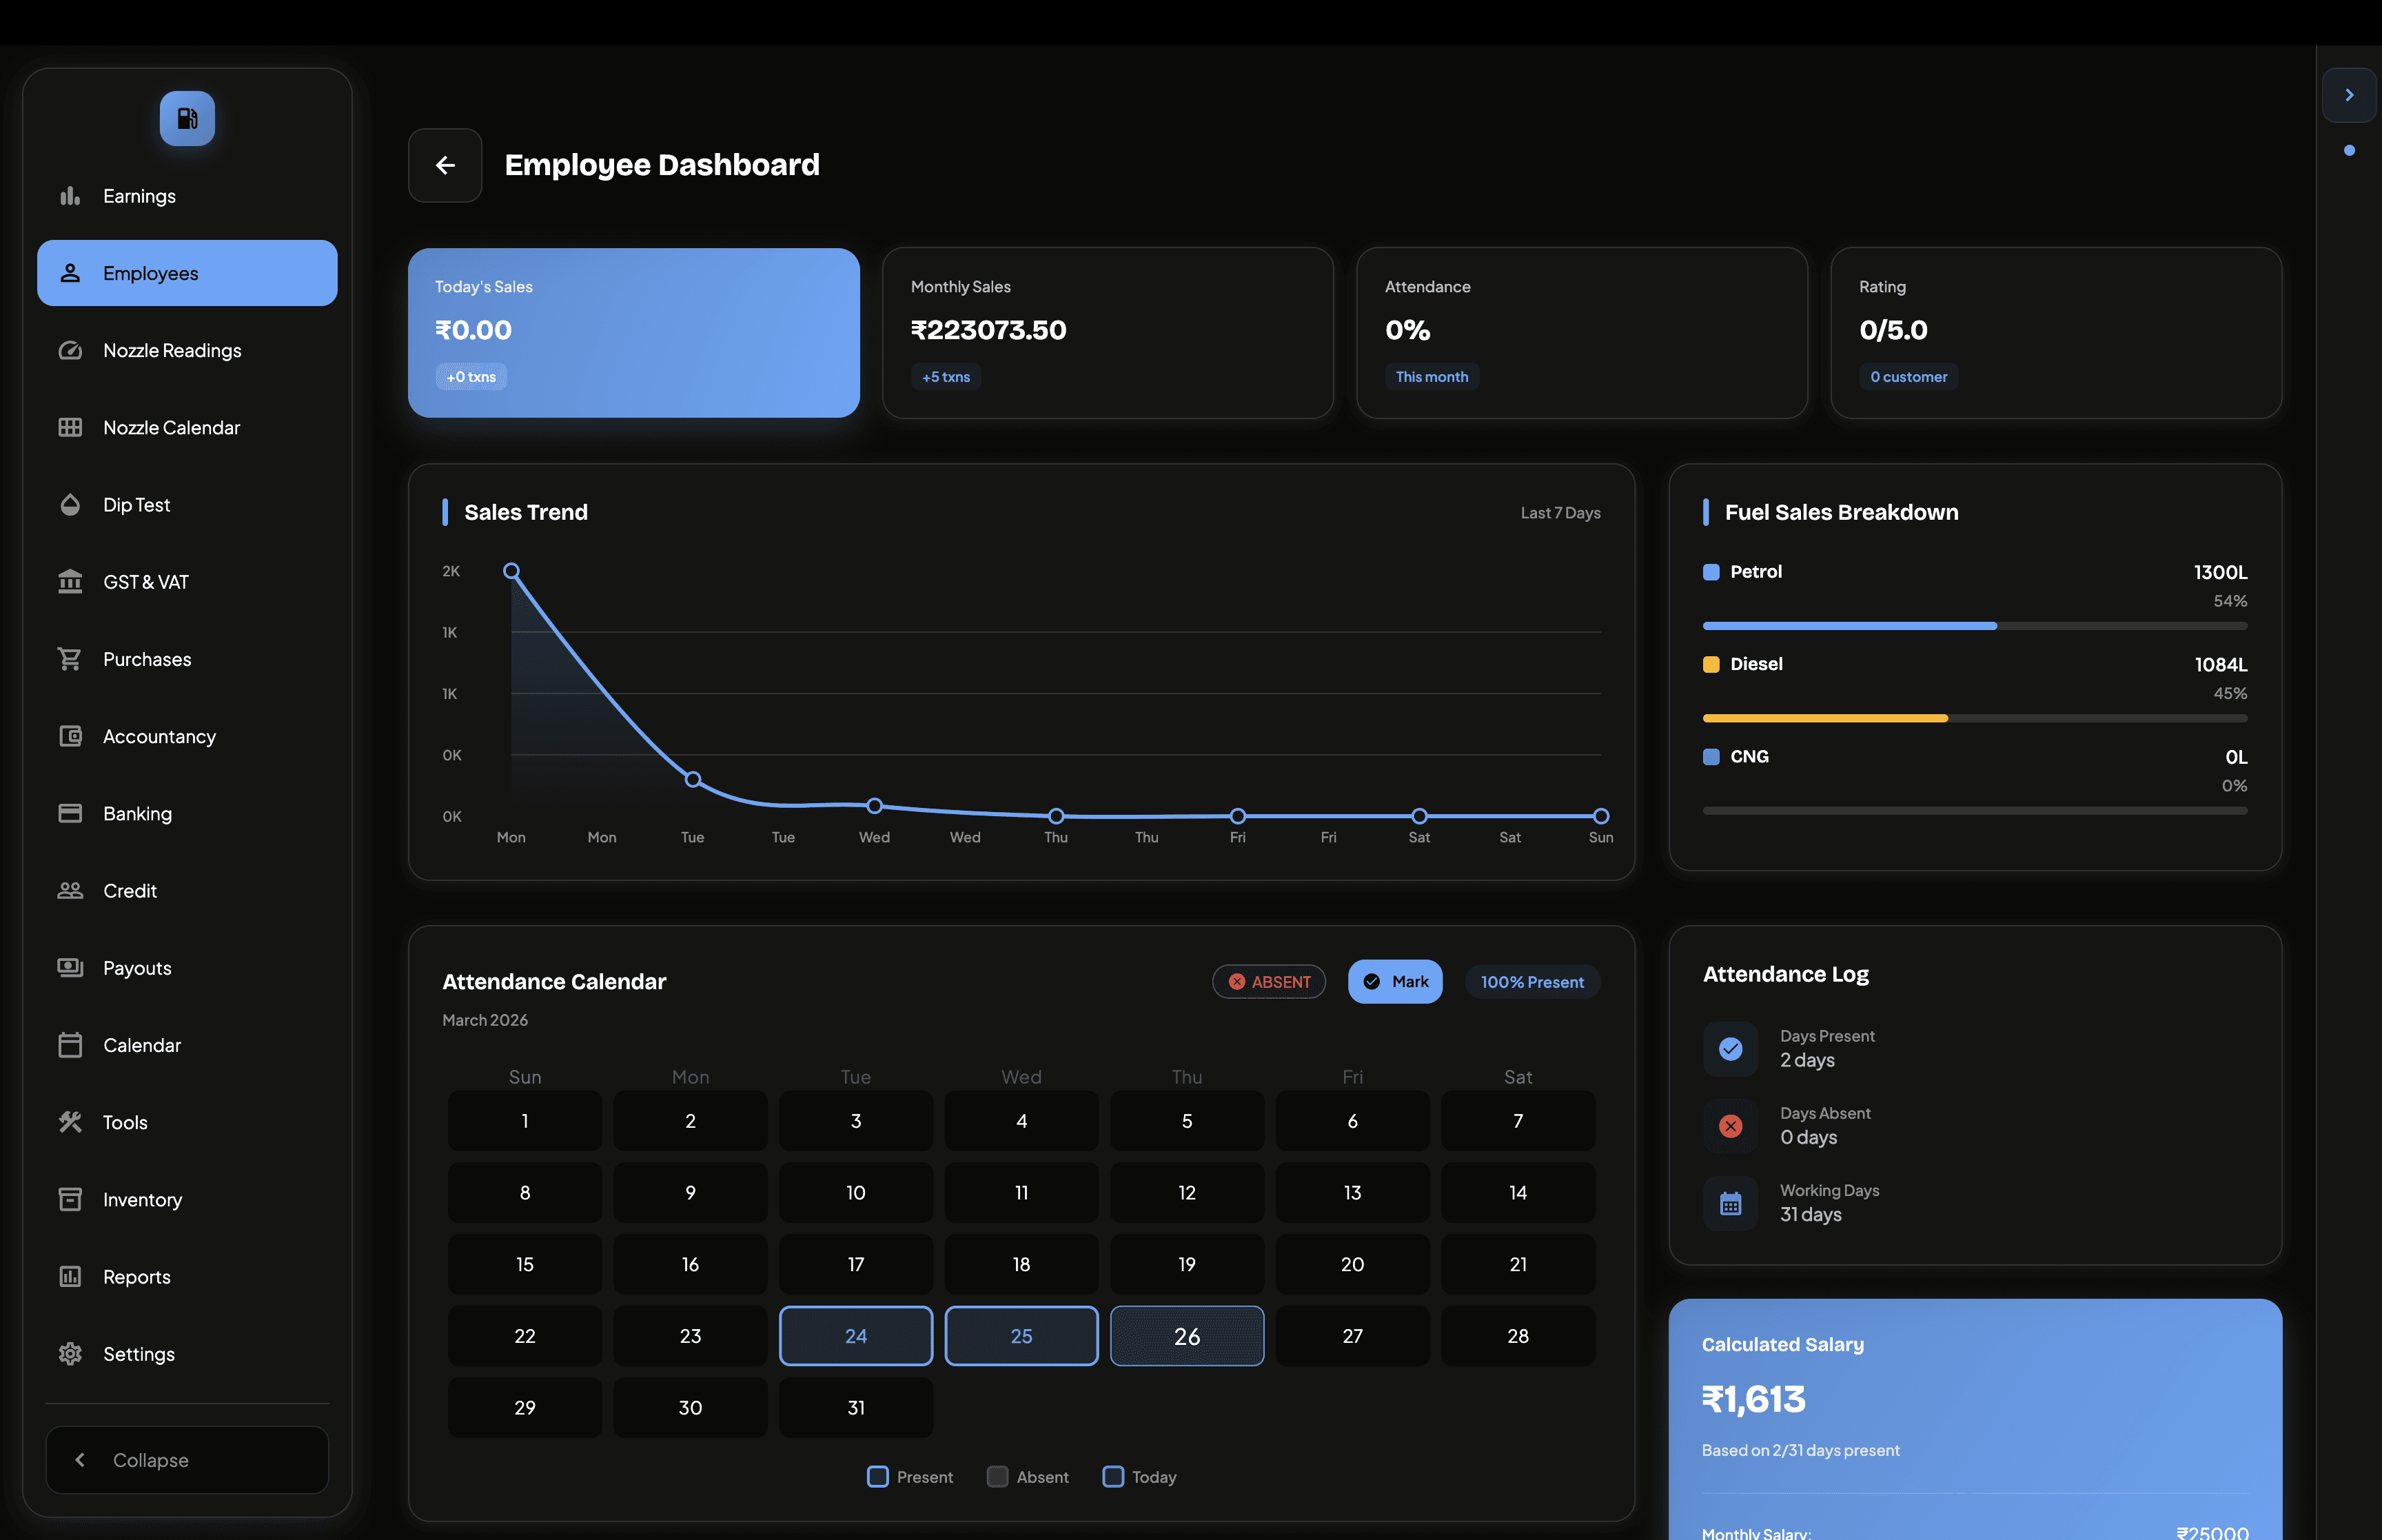Click the Dip Test droplet icon
The image size is (2382, 1540).
pos(70,505)
